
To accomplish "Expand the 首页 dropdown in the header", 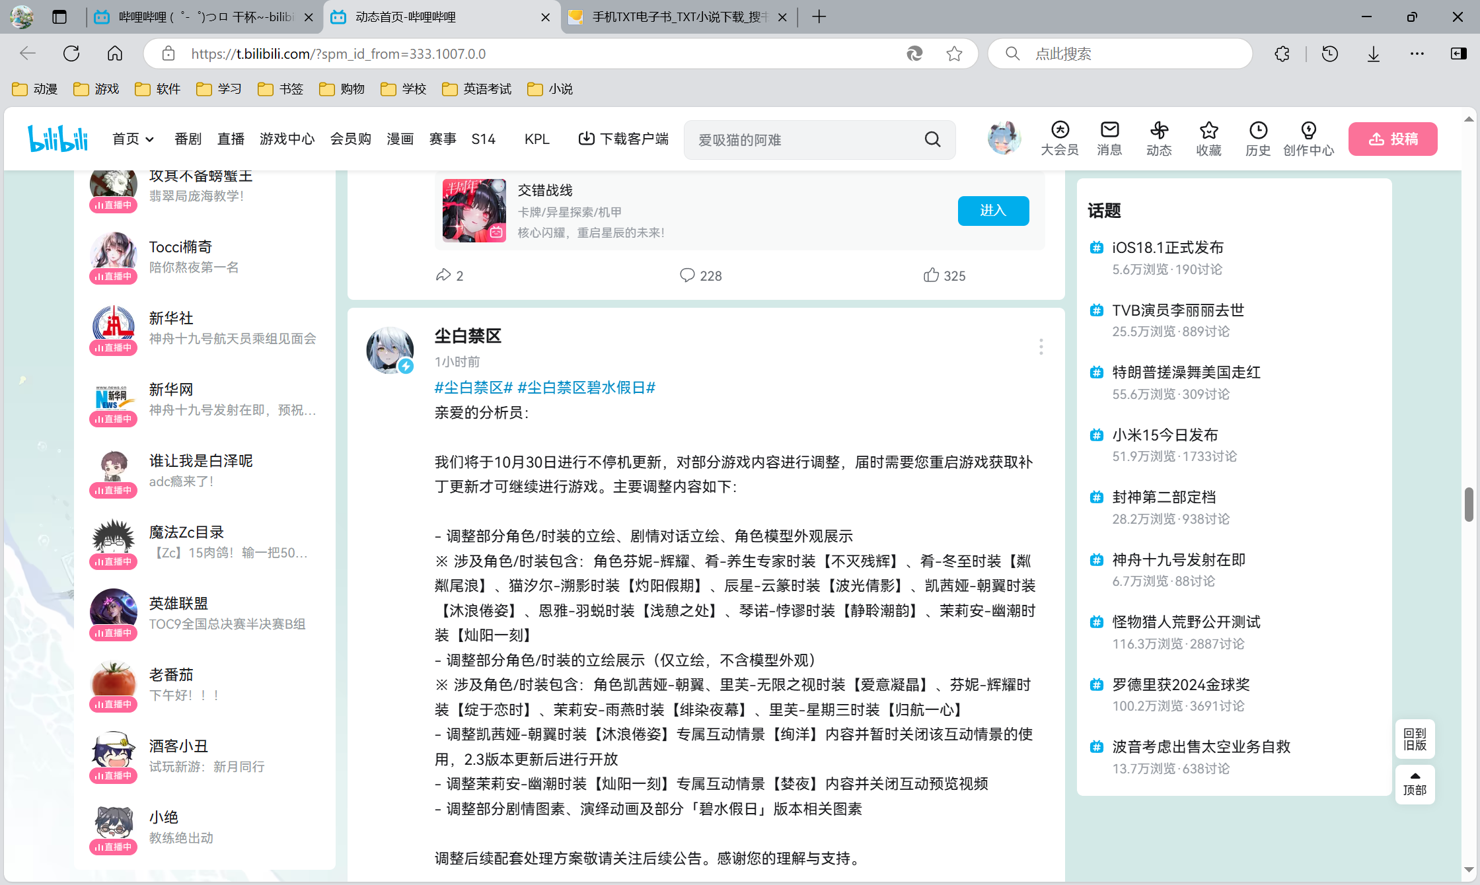I will point(133,139).
